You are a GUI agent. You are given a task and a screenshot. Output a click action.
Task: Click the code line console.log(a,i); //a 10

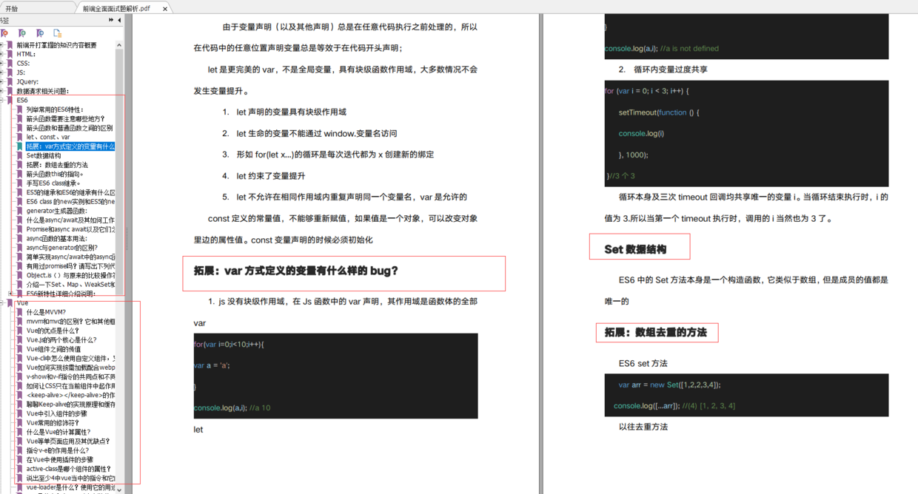(x=232, y=407)
